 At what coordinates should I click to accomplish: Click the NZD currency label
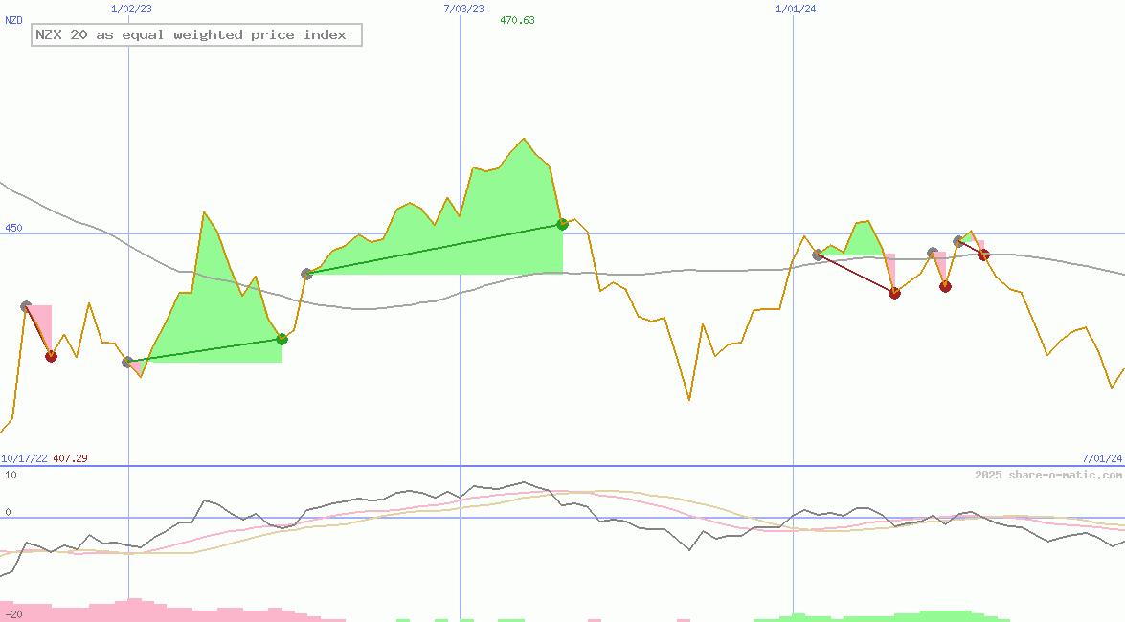point(13,20)
